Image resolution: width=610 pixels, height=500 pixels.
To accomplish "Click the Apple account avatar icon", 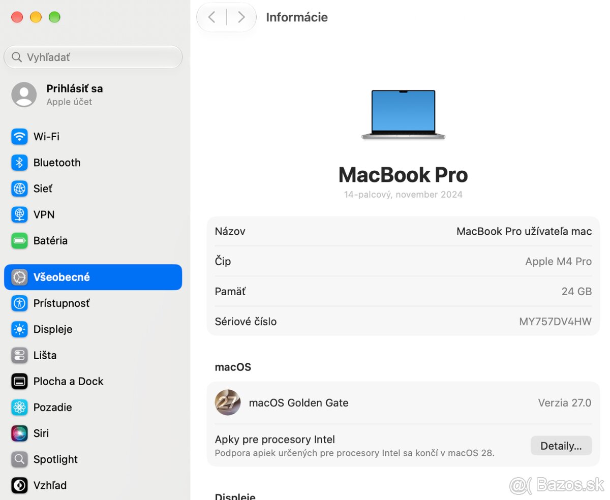I will click(24, 95).
